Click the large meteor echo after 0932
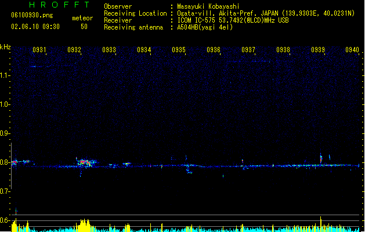 (x=86, y=162)
